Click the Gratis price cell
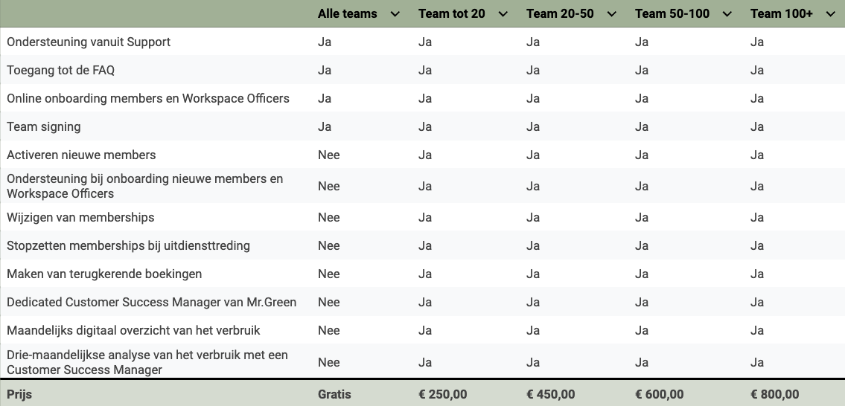Viewport: 845px width, 406px height. tap(334, 395)
